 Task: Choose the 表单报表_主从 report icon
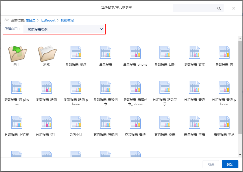click(224, 122)
